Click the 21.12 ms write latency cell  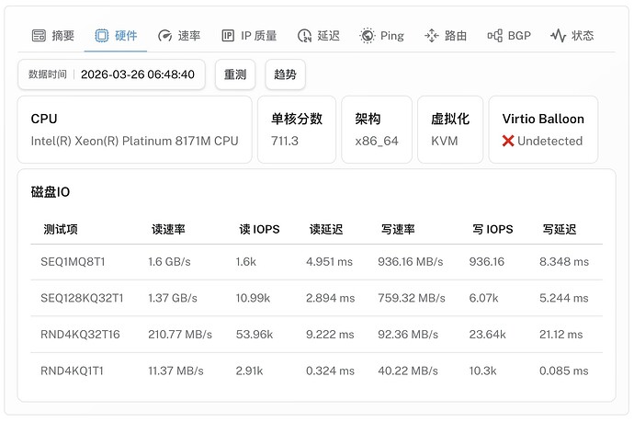(x=560, y=335)
